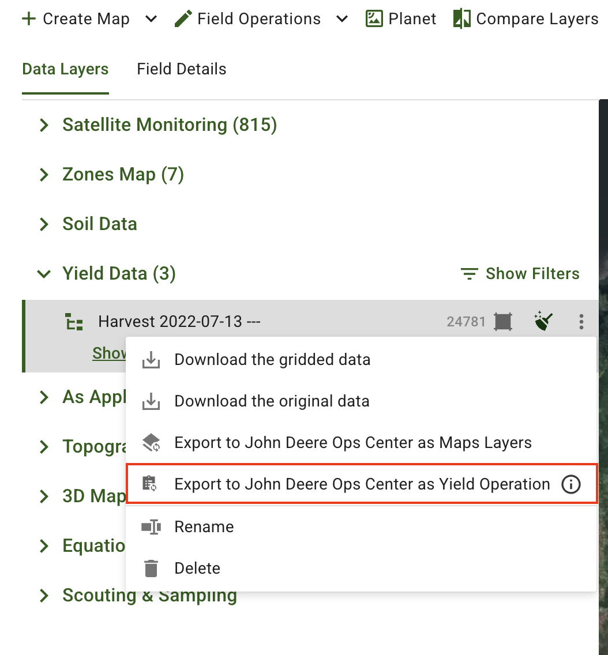This screenshot has height=655, width=608.
Task: Click the three-dot menu on Harvest row
Action: (581, 321)
